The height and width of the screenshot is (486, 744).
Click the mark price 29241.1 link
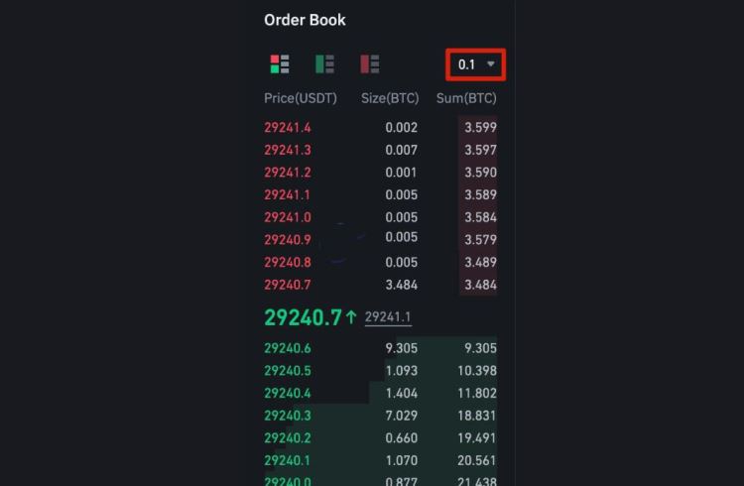tap(388, 317)
